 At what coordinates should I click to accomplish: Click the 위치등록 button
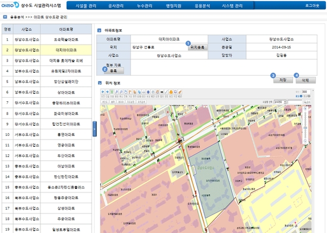(x=197, y=48)
